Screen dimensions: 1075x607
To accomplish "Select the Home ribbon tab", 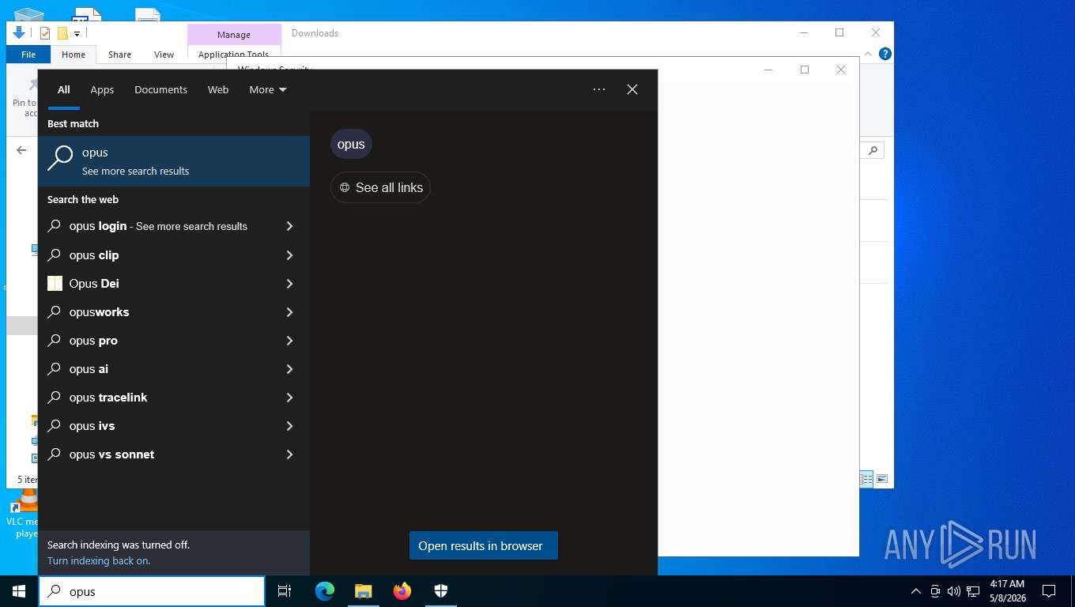I will tap(74, 55).
